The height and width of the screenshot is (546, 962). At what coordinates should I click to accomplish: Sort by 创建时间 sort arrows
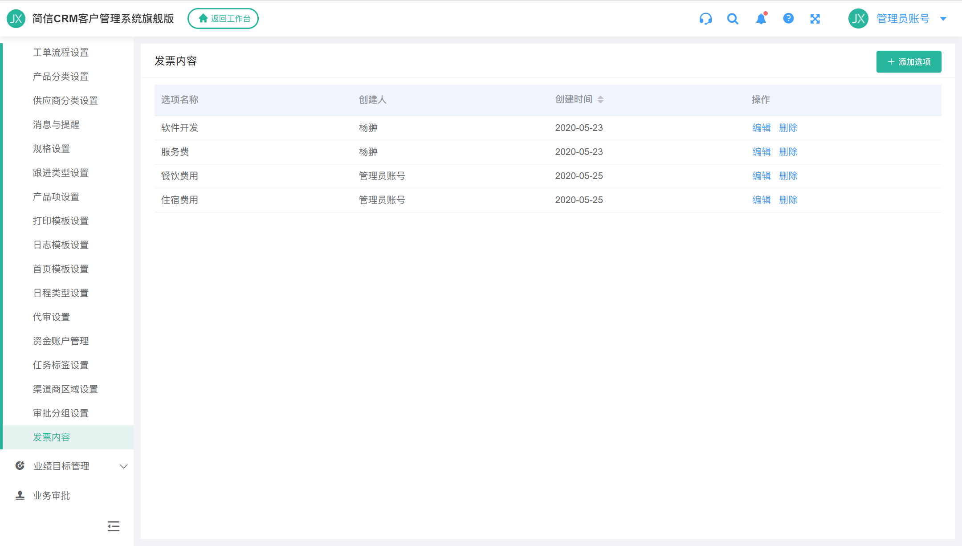pyautogui.click(x=600, y=100)
